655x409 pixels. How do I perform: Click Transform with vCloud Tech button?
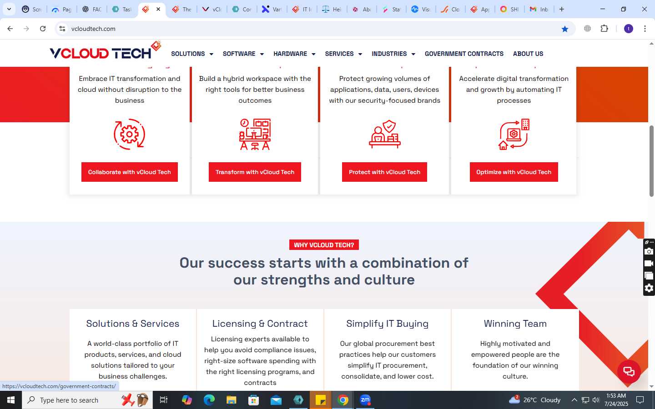tap(255, 172)
